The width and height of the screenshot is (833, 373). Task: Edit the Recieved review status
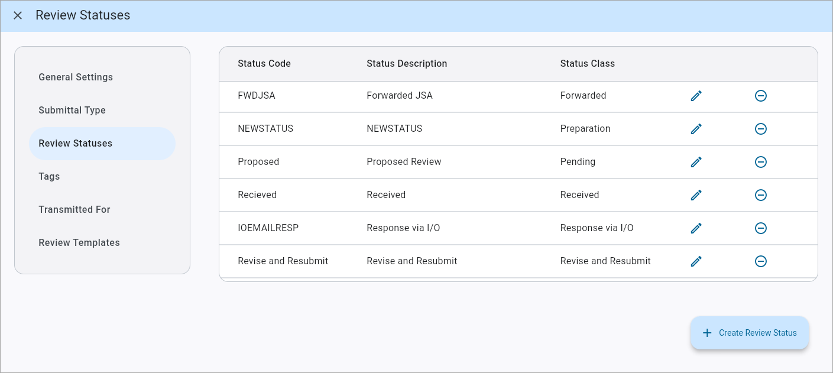point(696,194)
